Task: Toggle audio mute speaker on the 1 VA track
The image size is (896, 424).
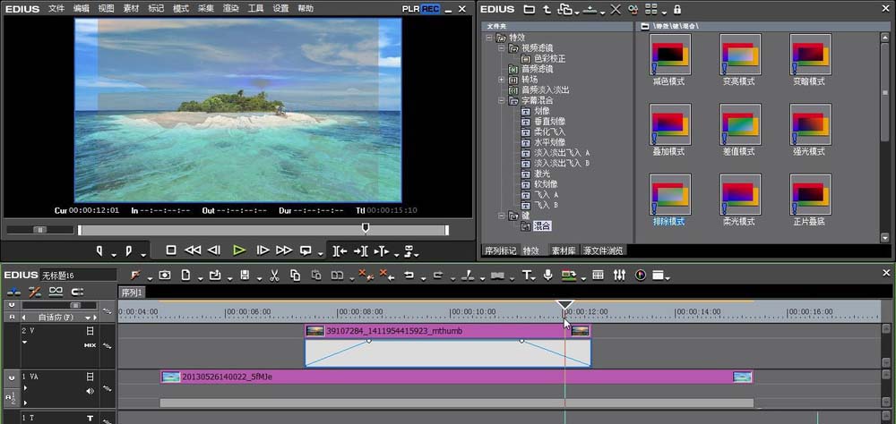Action: 90,391
